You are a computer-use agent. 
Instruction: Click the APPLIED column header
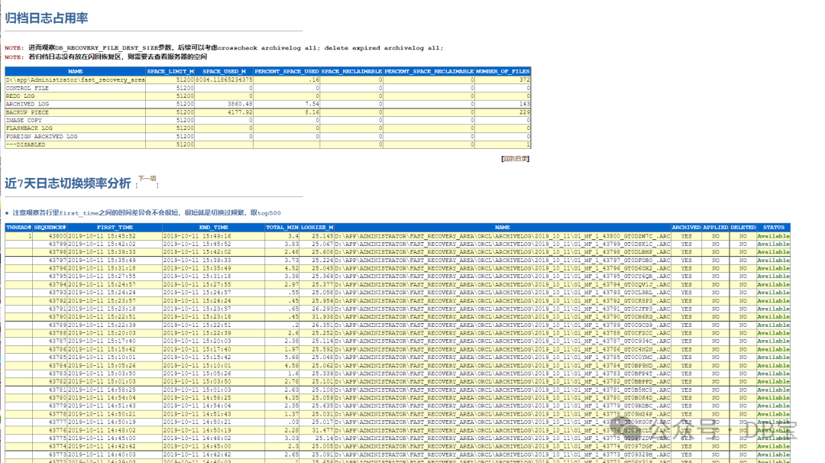(716, 227)
